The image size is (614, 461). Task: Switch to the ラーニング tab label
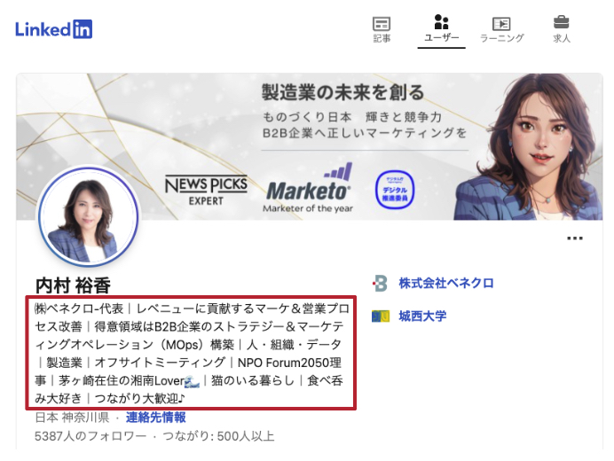tap(501, 38)
